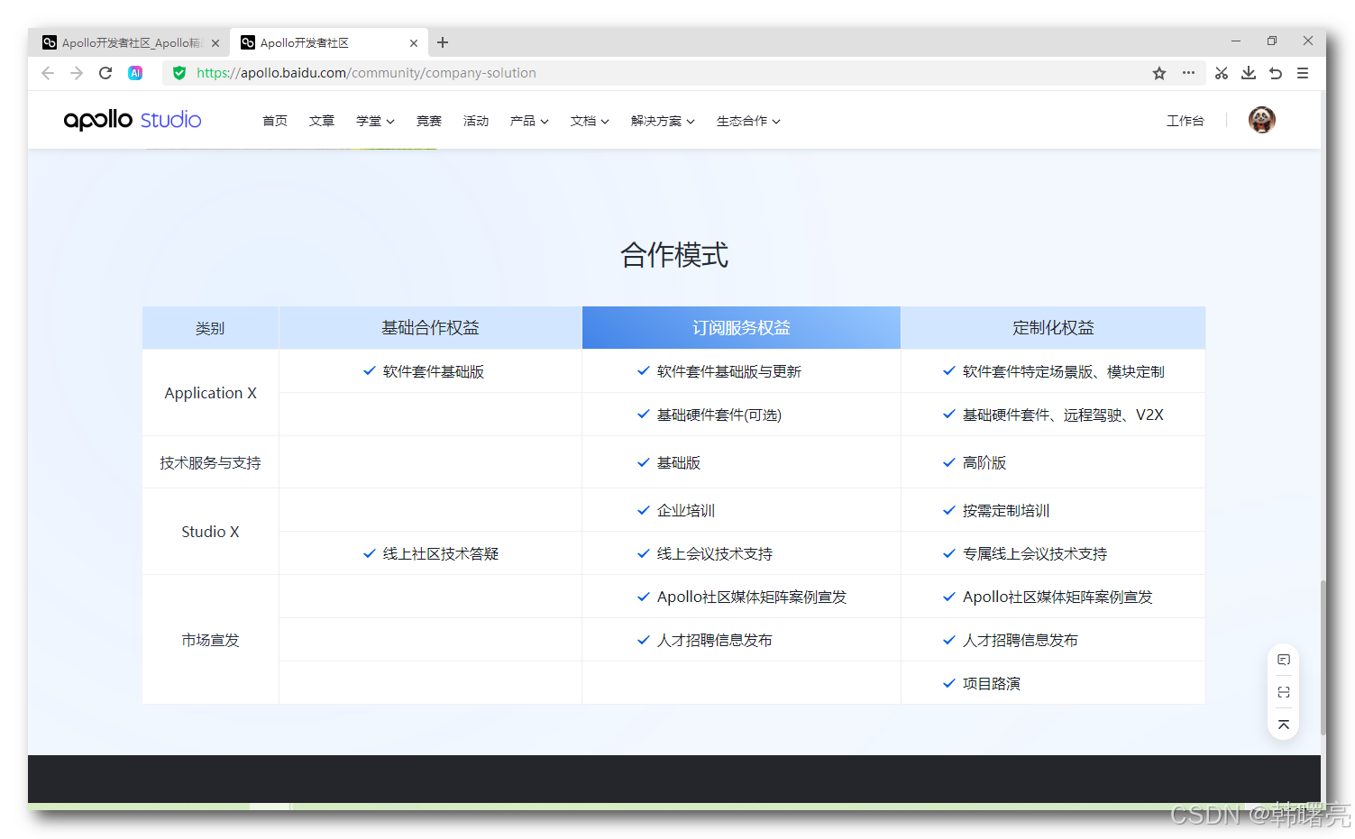Screen dimensions: 1355x839
Task: Click the 合作模式 heading
Action: 674,255
